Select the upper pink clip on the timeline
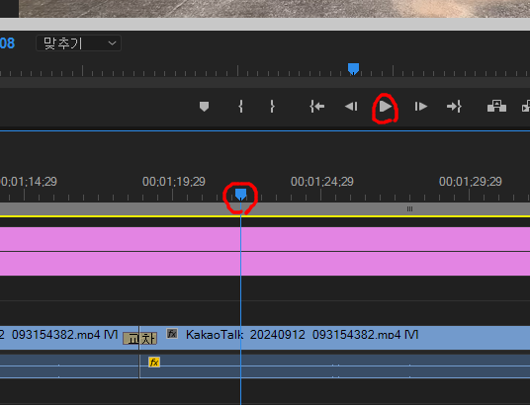This screenshot has height=405, width=530. tap(265, 239)
